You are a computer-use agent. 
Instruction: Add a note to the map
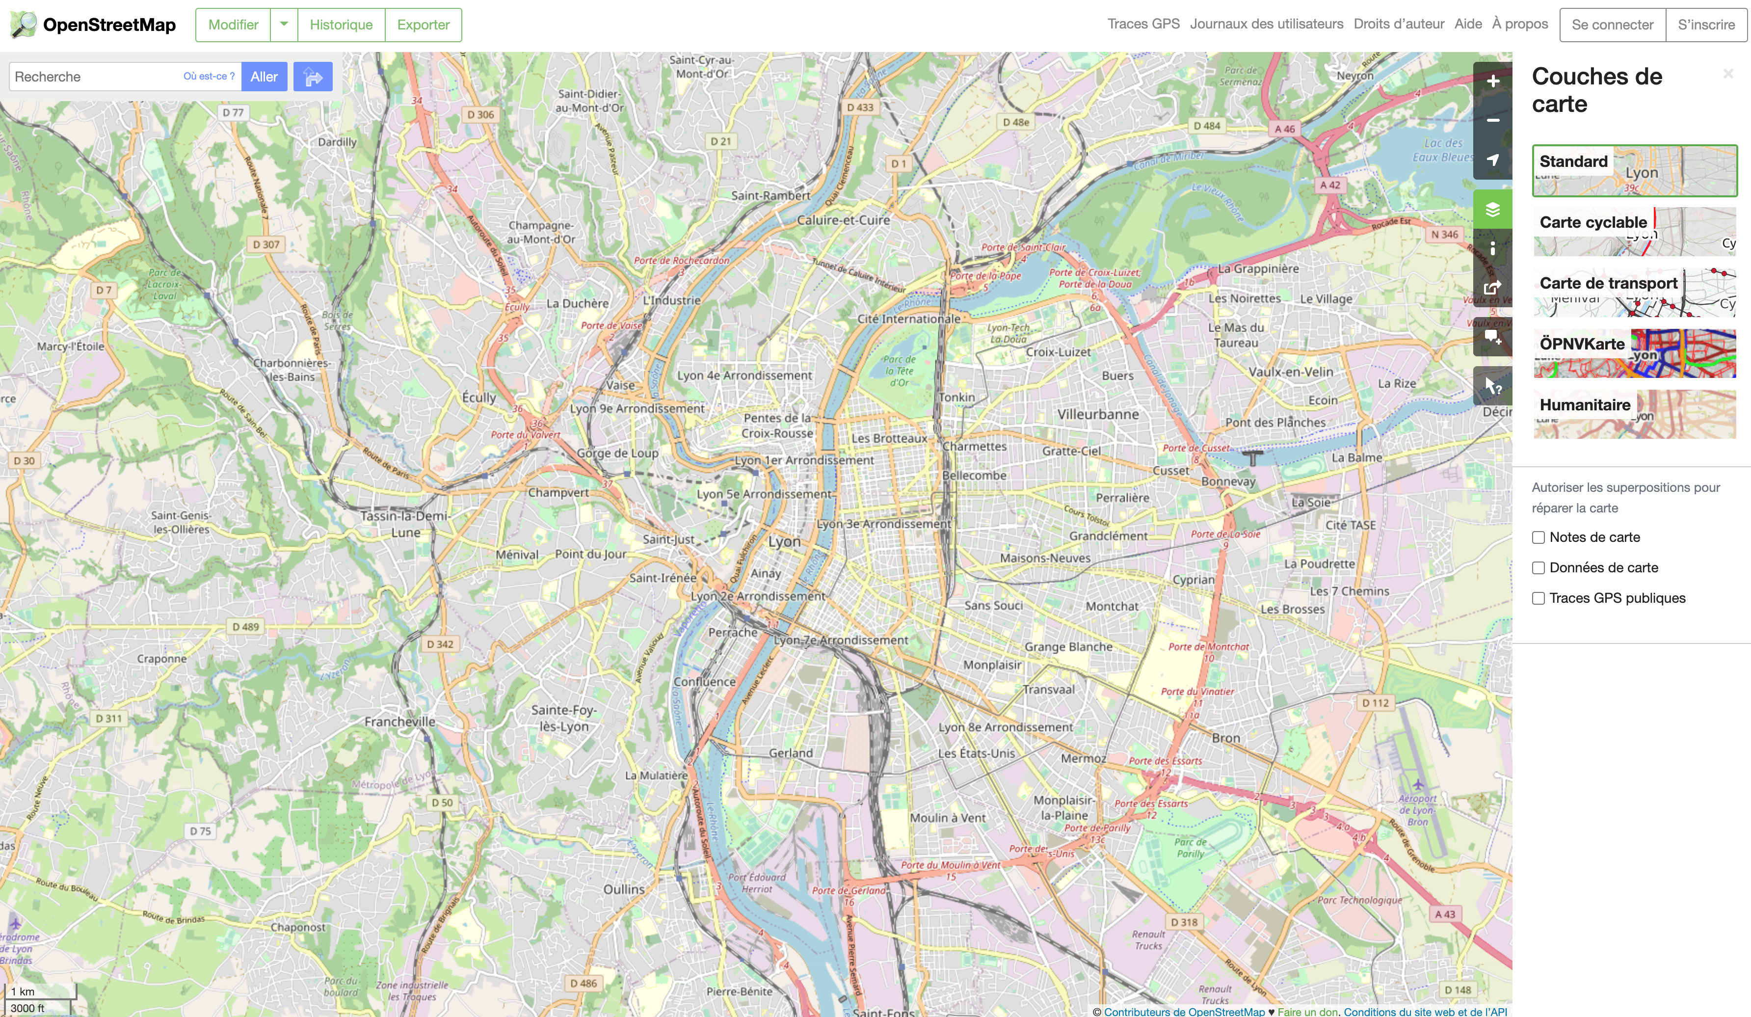point(1492,337)
